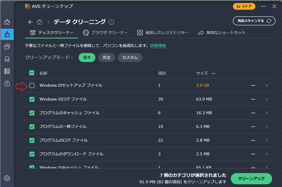This screenshot has width=282, height=187.
Task: Expand the プログラムのキャッシュ ファイル row chevron
Action: tap(267, 113)
